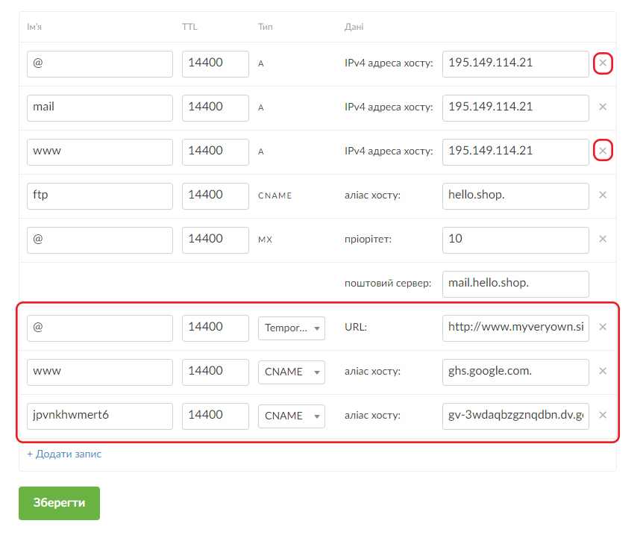Remove the jpvnkhwmert6 CNAME record

603,415
